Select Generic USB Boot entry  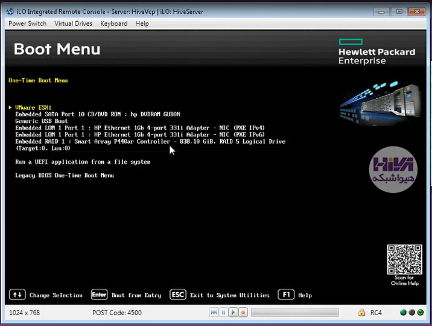point(41,121)
